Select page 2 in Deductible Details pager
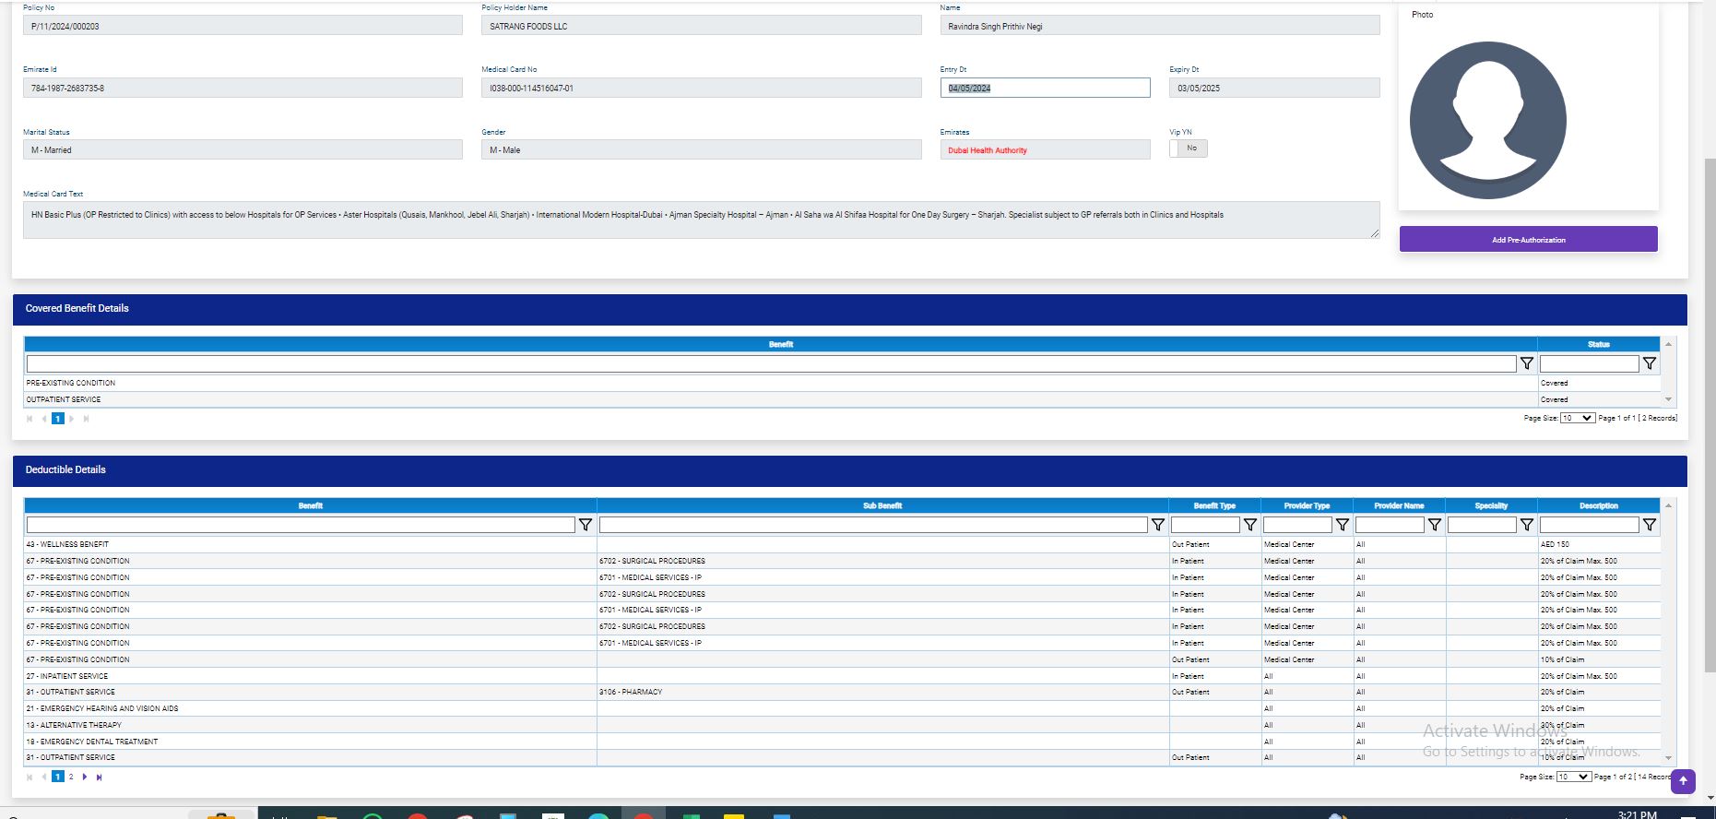The image size is (1716, 819). pos(71,777)
